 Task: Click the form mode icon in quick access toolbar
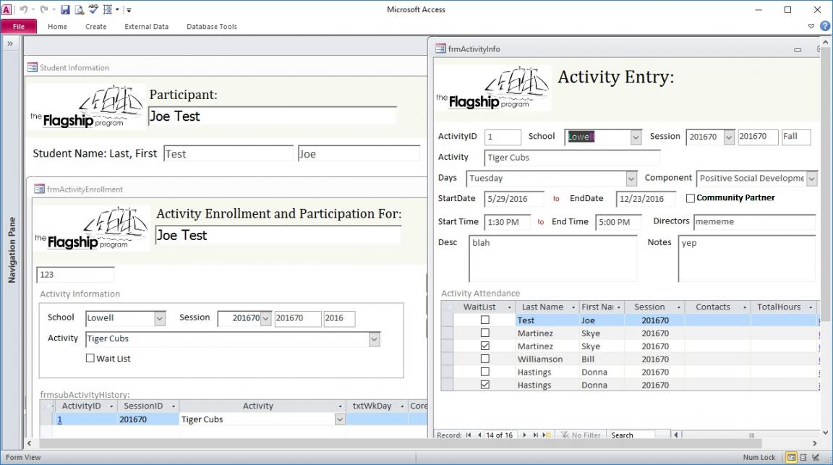[x=107, y=9]
